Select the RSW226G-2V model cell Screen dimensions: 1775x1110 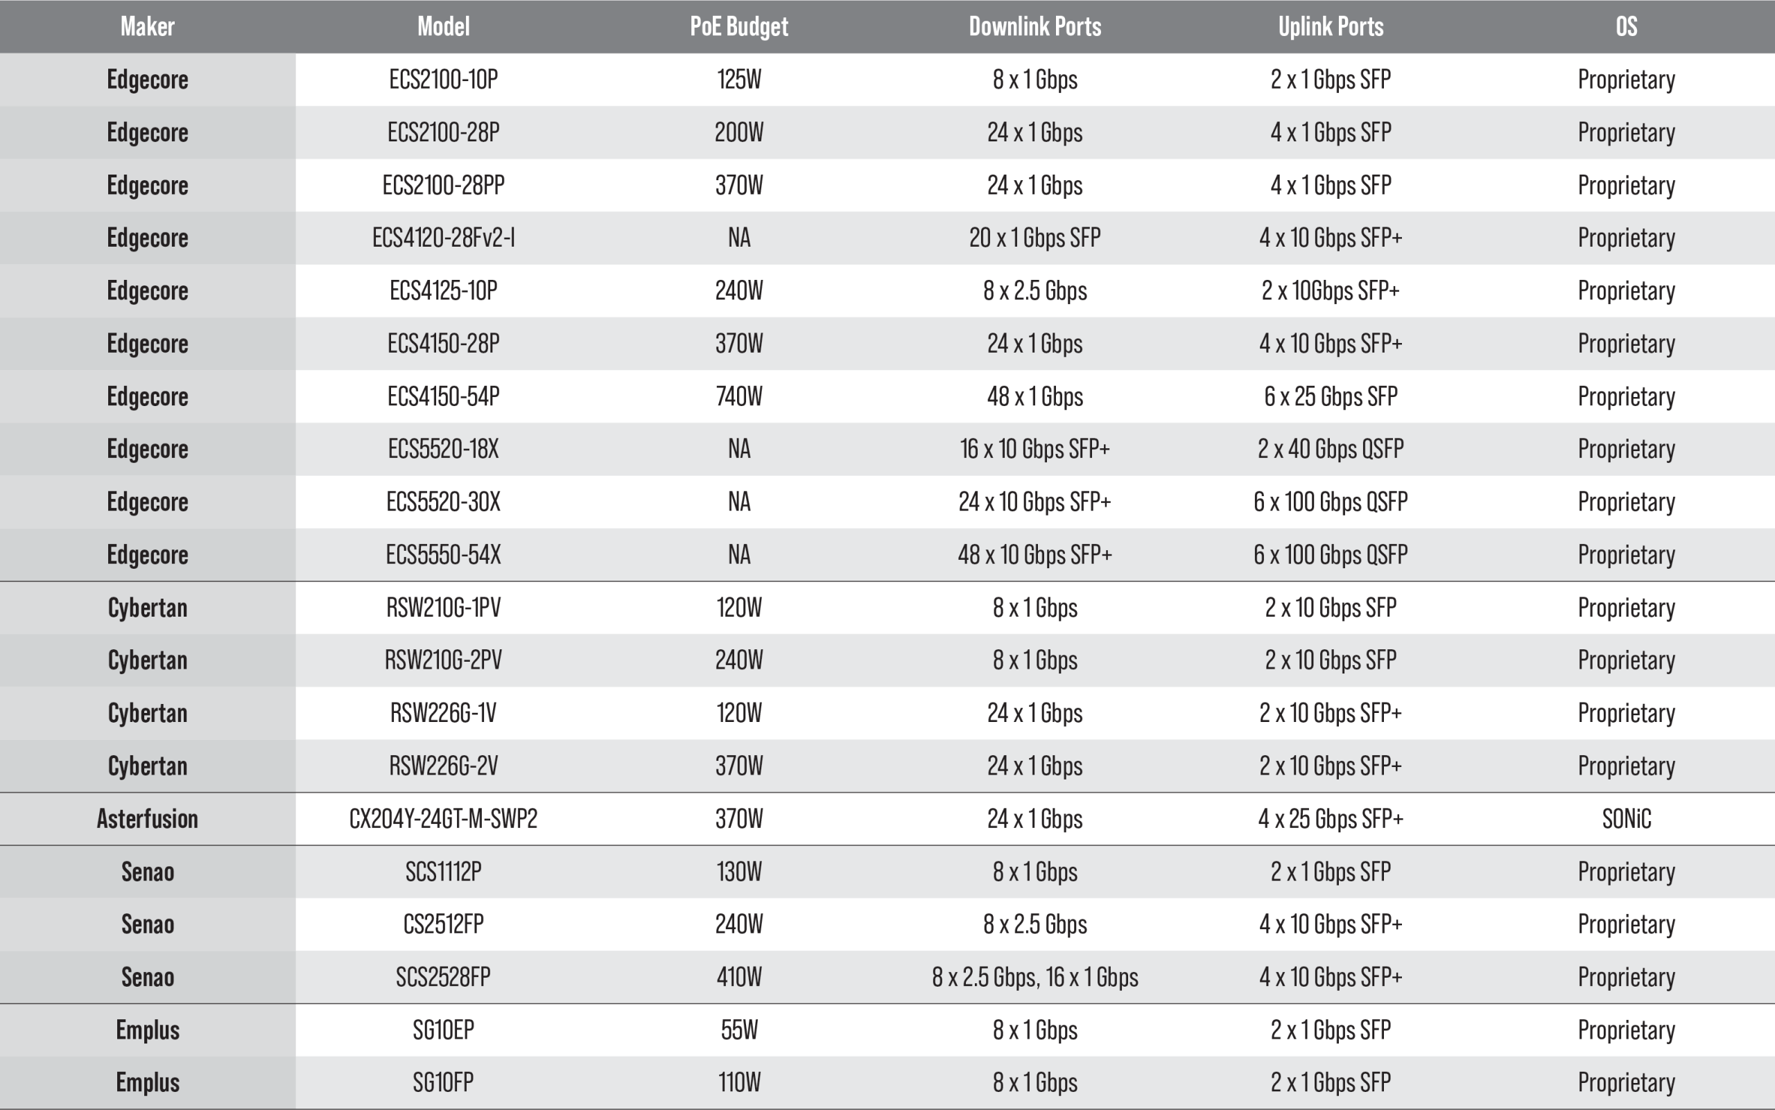click(443, 766)
